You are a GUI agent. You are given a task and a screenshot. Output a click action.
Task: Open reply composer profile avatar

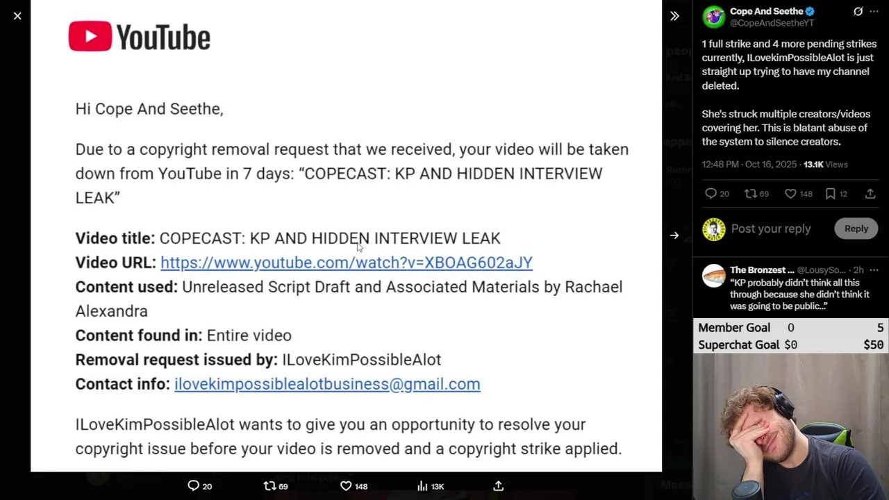pos(713,229)
